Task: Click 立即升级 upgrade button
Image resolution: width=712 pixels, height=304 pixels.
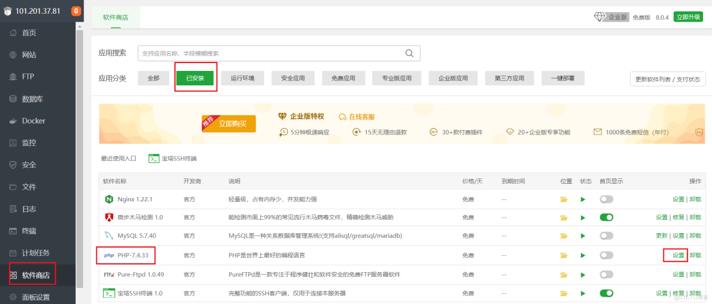Action: click(x=688, y=17)
